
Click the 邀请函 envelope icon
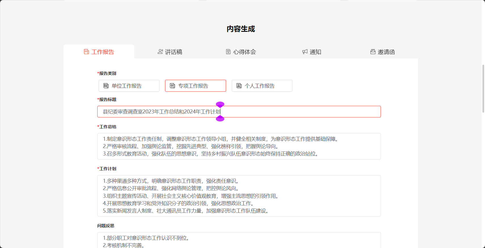point(373,52)
